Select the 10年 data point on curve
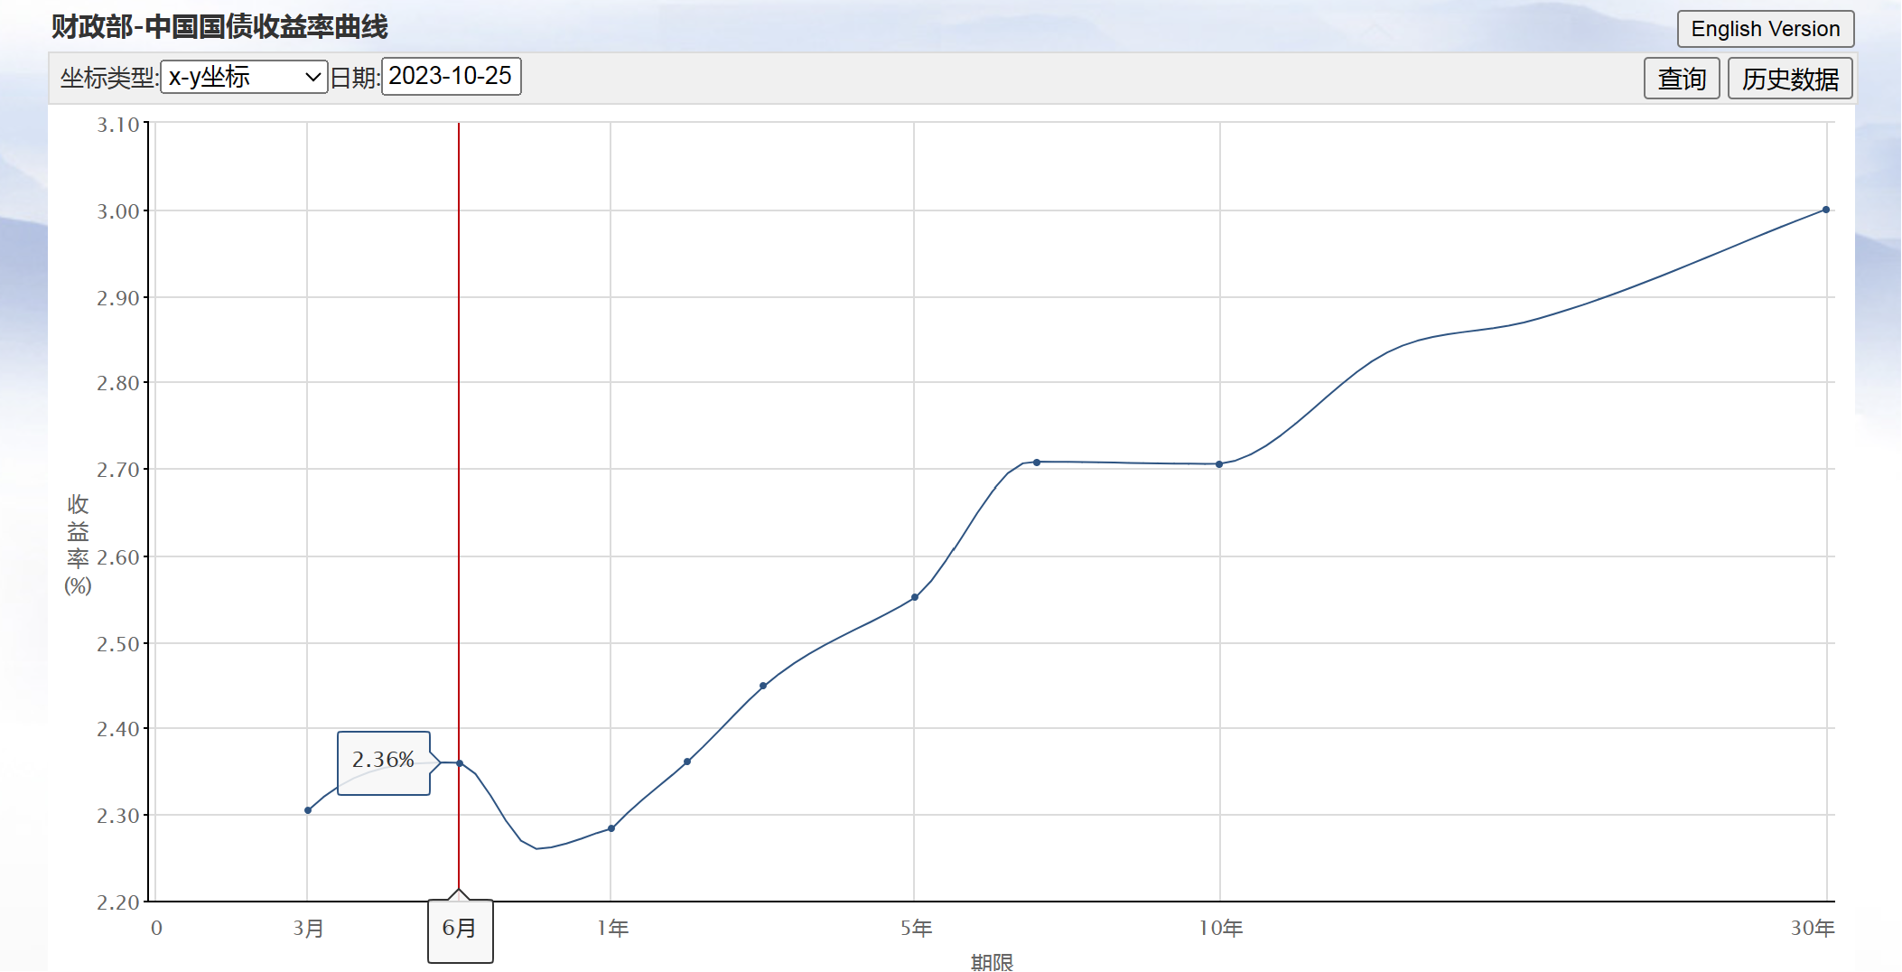 point(1219,464)
